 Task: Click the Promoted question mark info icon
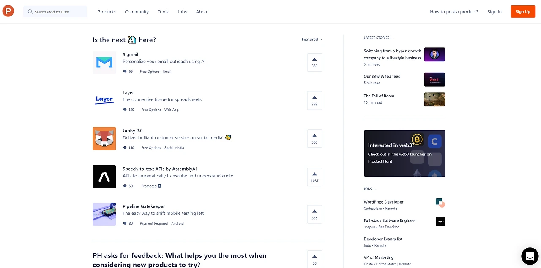[159, 186]
